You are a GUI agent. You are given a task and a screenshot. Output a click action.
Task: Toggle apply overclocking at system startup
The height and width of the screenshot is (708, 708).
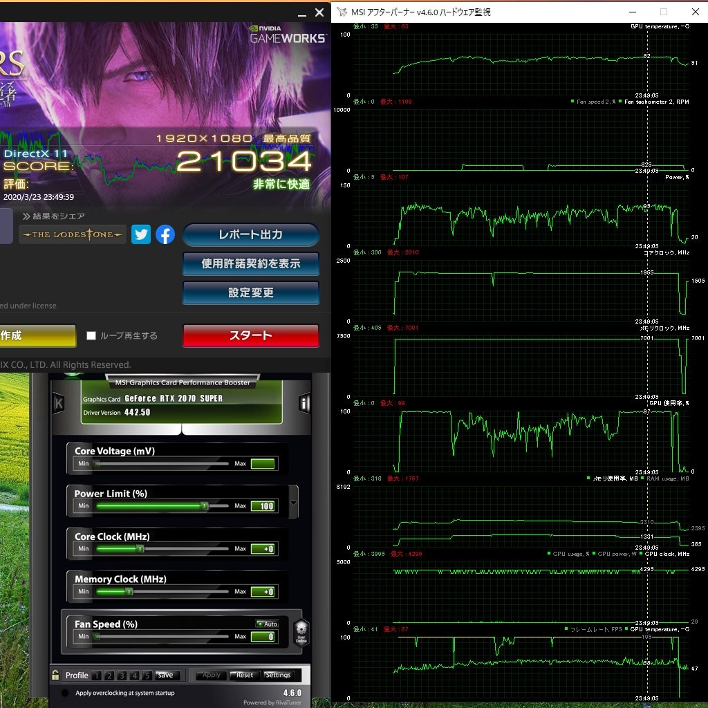pos(65,693)
